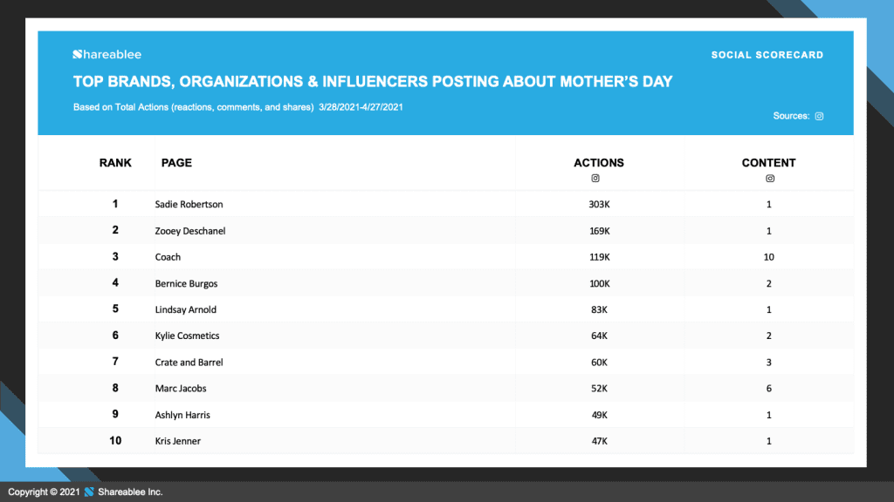This screenshot has height=502, width=894.
Task: Select Marc Jacobs in the list
Action: point(181,389)
